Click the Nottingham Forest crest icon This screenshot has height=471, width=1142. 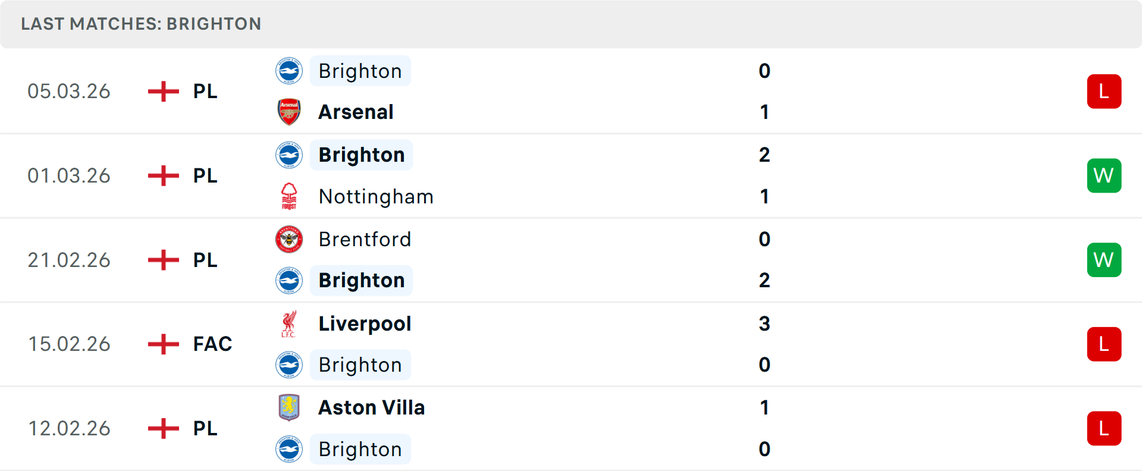tap(289, 196)
